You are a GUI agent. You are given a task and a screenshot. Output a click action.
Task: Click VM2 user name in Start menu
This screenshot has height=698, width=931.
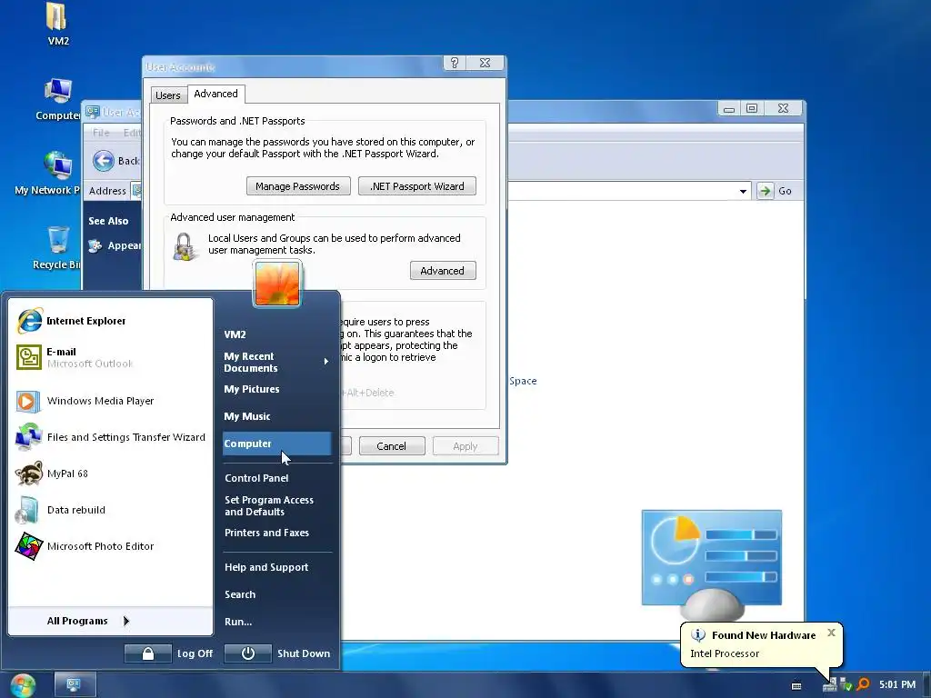pyautogui.click(x=235, y=334)
